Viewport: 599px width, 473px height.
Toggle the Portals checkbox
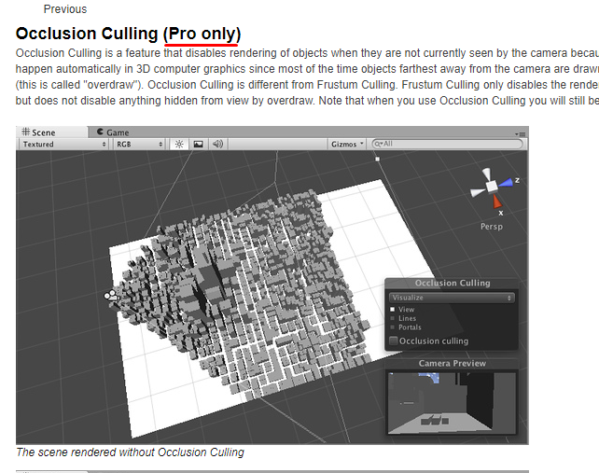[x=392, y=327]
